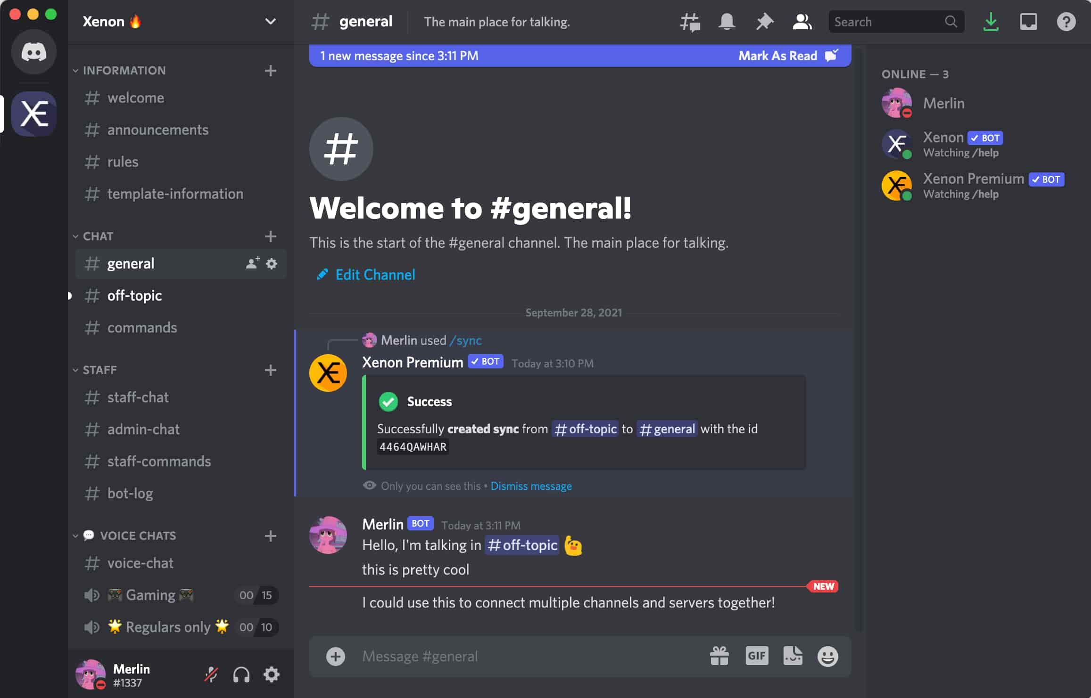Click the #staff-chat channel item
1091x698 pixels.
pyautogui.click(x=138, y=397)
